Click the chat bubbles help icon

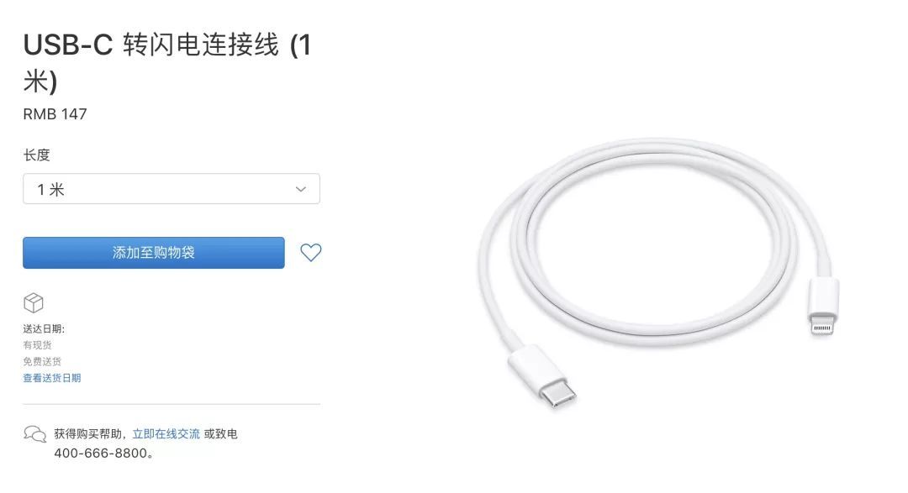coord(34,434)
